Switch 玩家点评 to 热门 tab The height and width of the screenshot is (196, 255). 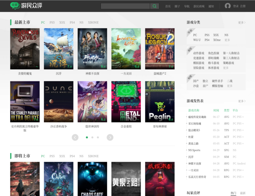coord(233,193)
